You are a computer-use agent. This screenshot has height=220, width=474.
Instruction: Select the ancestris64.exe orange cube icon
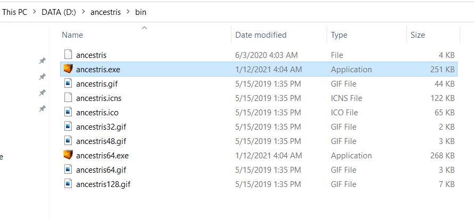(68, 155)
